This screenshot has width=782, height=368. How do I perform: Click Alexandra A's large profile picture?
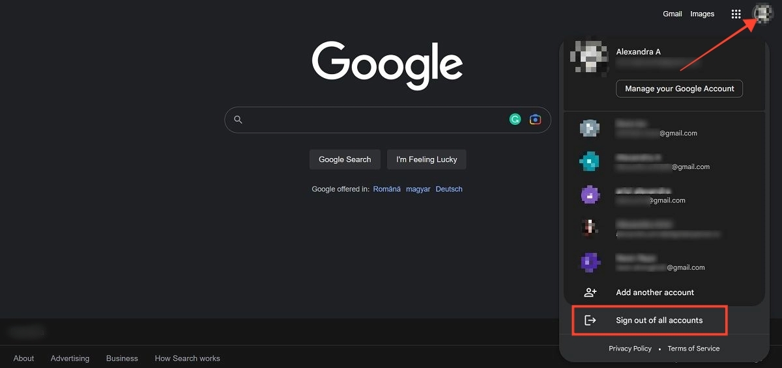(589, 57)
